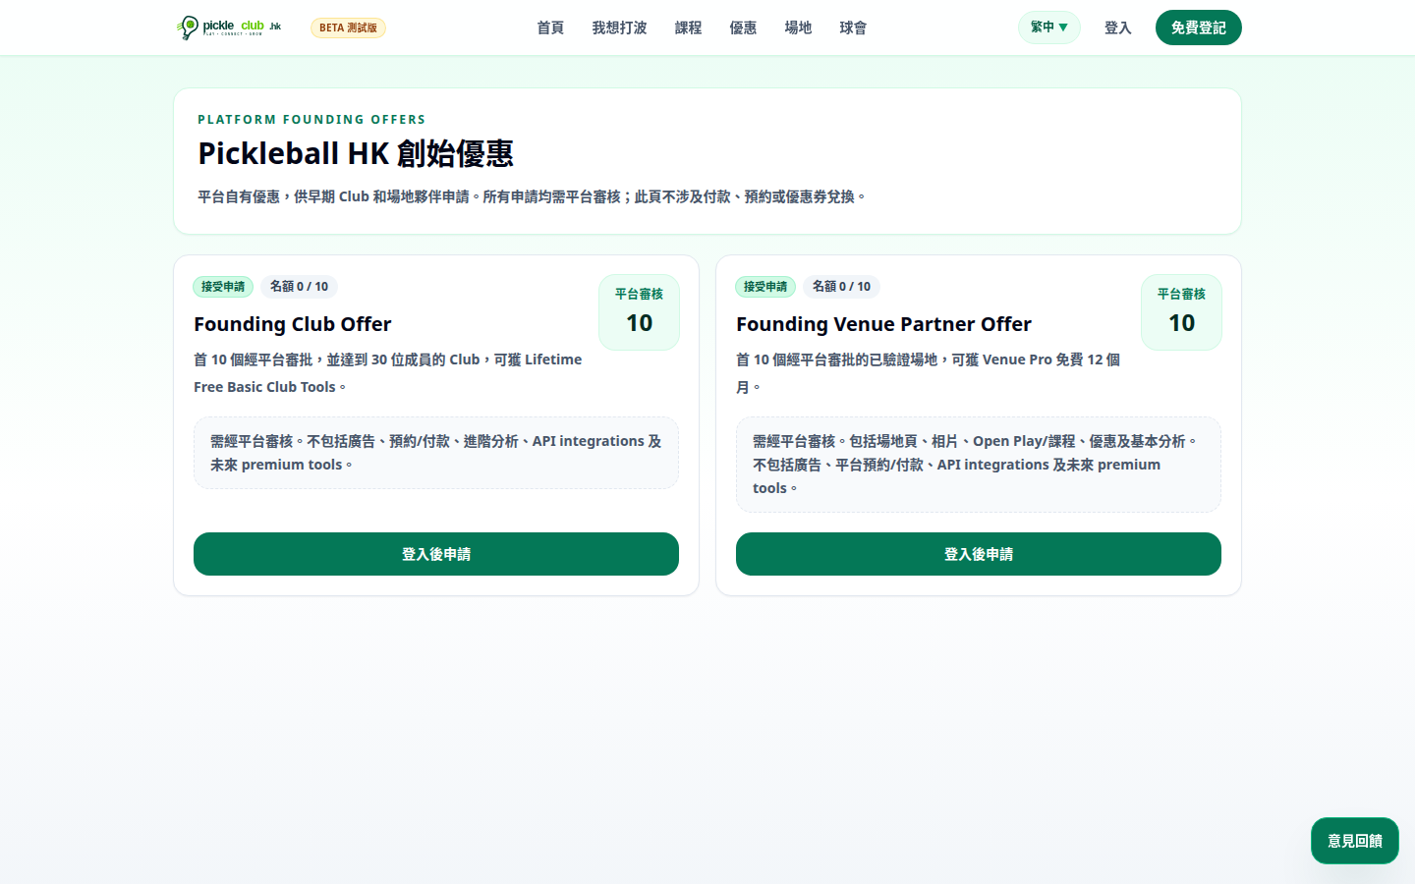Click the Venue Pro 免費 12 個月 description
The image size is (1415, 884).
pos(929,373)
